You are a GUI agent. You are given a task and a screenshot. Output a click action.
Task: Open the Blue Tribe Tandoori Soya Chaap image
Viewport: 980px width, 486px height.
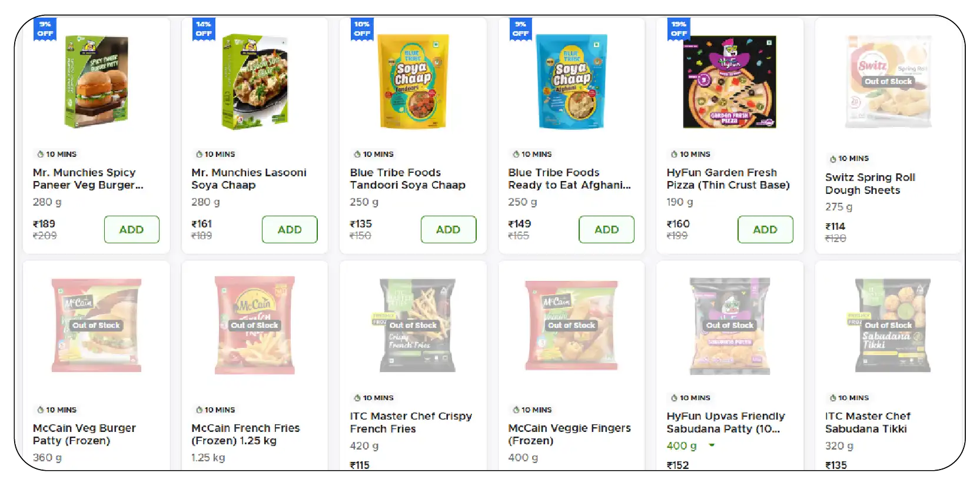[x=413, y=82]
